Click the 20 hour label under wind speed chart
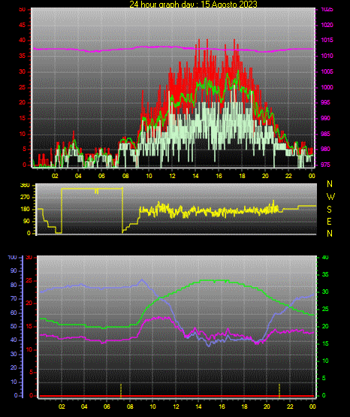Screen dimensions: 350x417 [x=265, y=176]
